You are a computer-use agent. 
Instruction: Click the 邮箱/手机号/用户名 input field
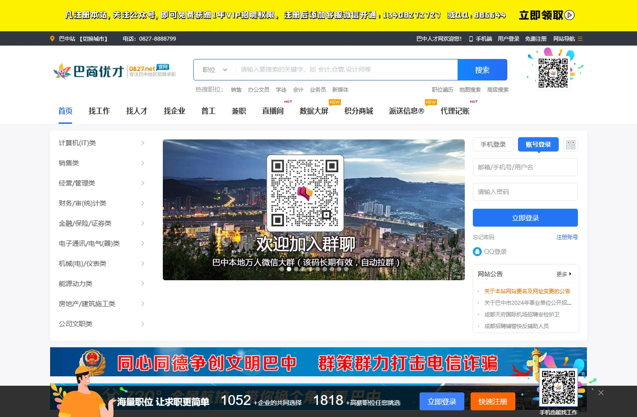point(525,167)
